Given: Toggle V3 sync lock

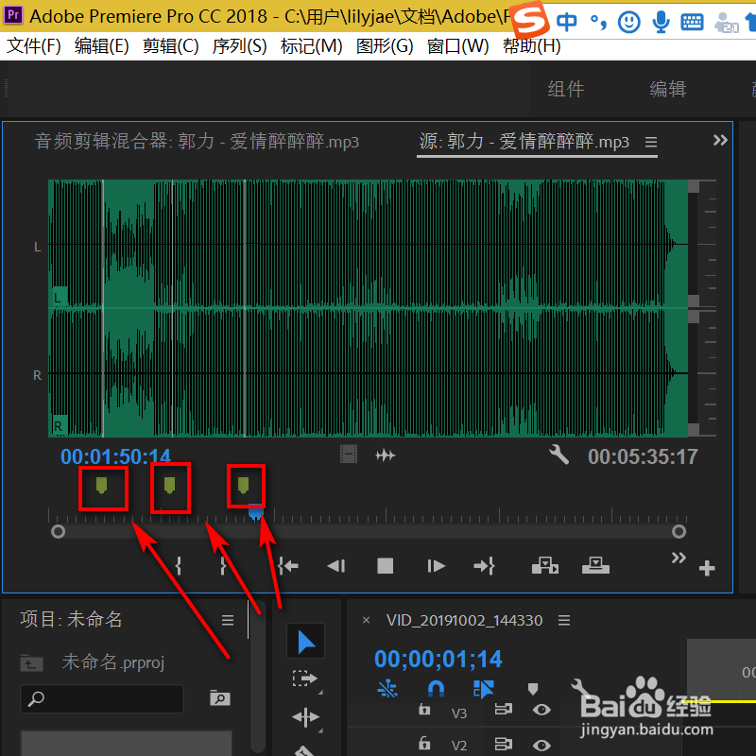Looking at the screenshot, I should tap(503, 710).
